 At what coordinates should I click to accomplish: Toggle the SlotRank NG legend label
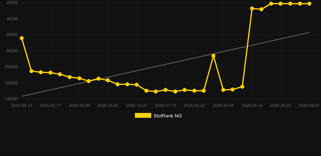[168, 116]
